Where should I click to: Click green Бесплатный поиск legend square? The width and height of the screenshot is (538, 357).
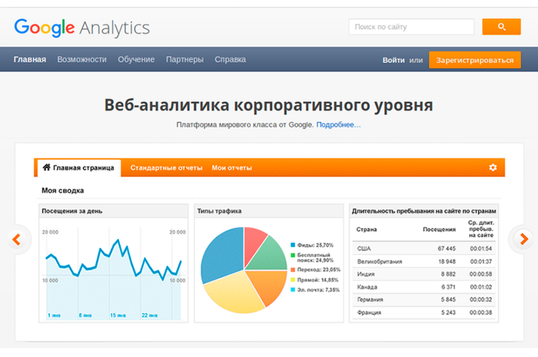click(293, 255)
